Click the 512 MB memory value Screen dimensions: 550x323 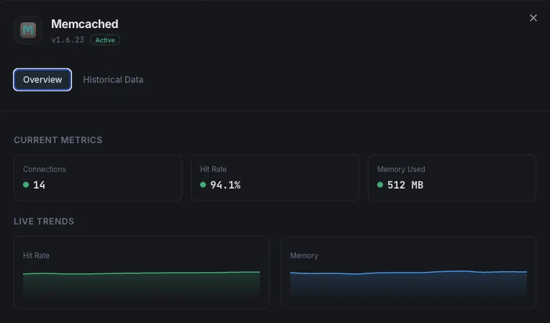pos(405,185)
